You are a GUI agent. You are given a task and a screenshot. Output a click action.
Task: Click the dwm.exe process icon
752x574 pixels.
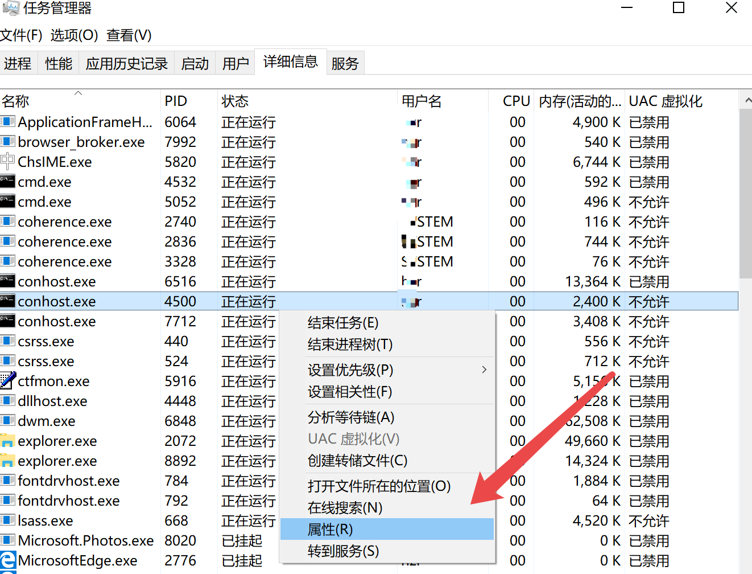8,421
